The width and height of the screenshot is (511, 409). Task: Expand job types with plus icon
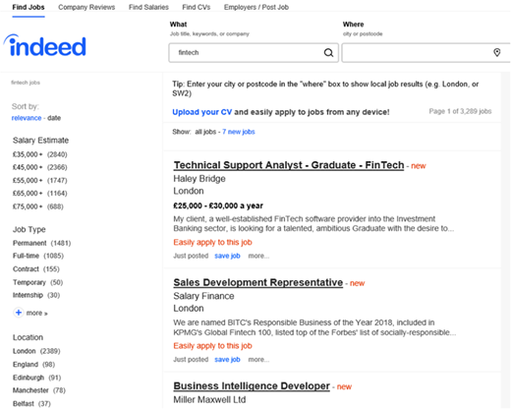tap(19, 313)
